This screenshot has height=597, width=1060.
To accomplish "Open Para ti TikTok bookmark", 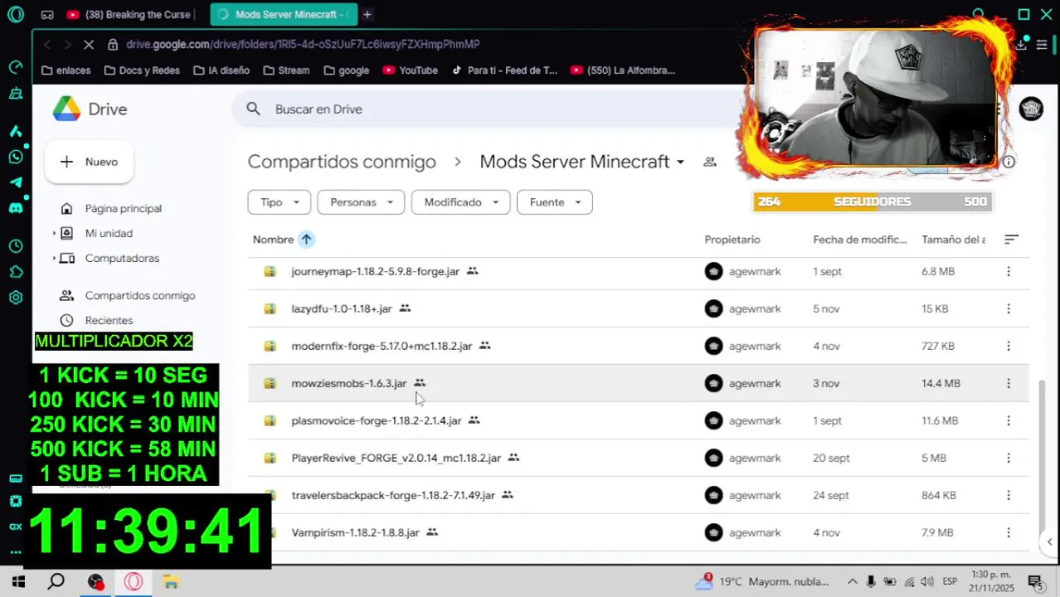I will tap(504, 70).
